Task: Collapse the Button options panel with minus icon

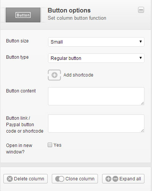Action: (141, 10)
